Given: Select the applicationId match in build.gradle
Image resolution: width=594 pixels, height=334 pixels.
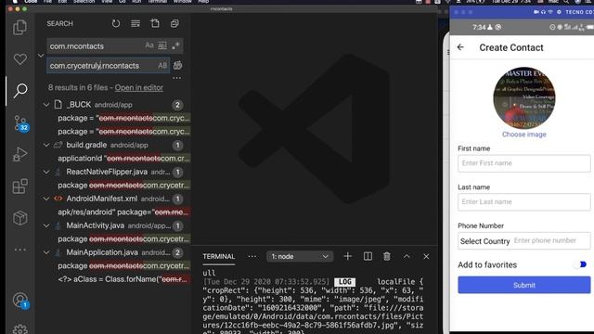Looking at the screenshot, I should [123, 159].
